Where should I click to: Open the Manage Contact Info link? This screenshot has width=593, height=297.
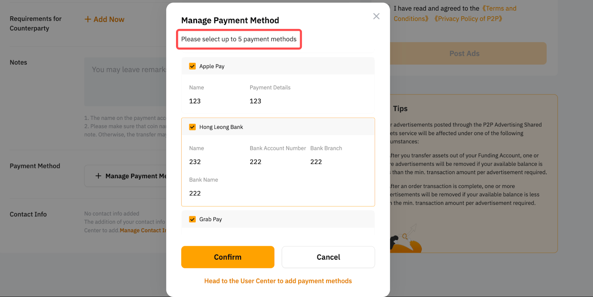143,230
